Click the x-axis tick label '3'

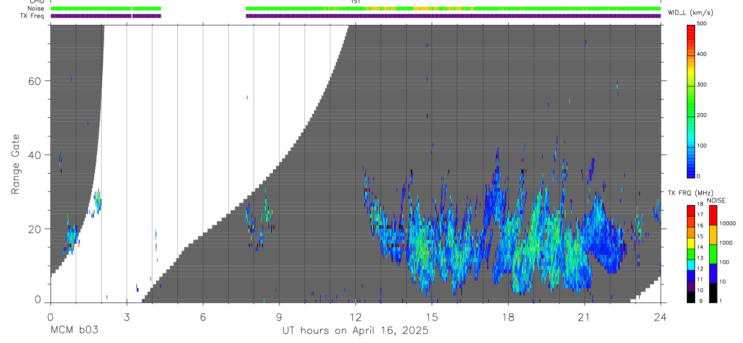[x=126, y=316]
